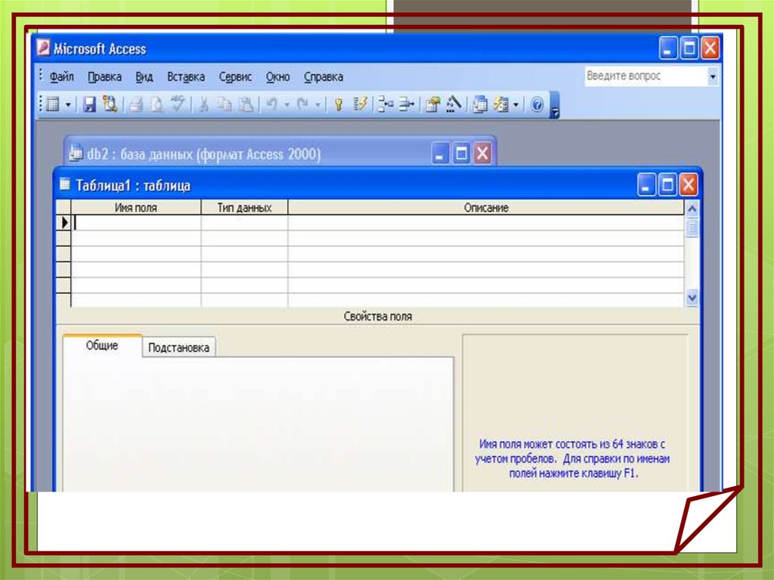Image resolution: width=774 pixels, height=580 pixels.
Task: Click the Delete Rows toolbar icon
Action: coord(406,104)
